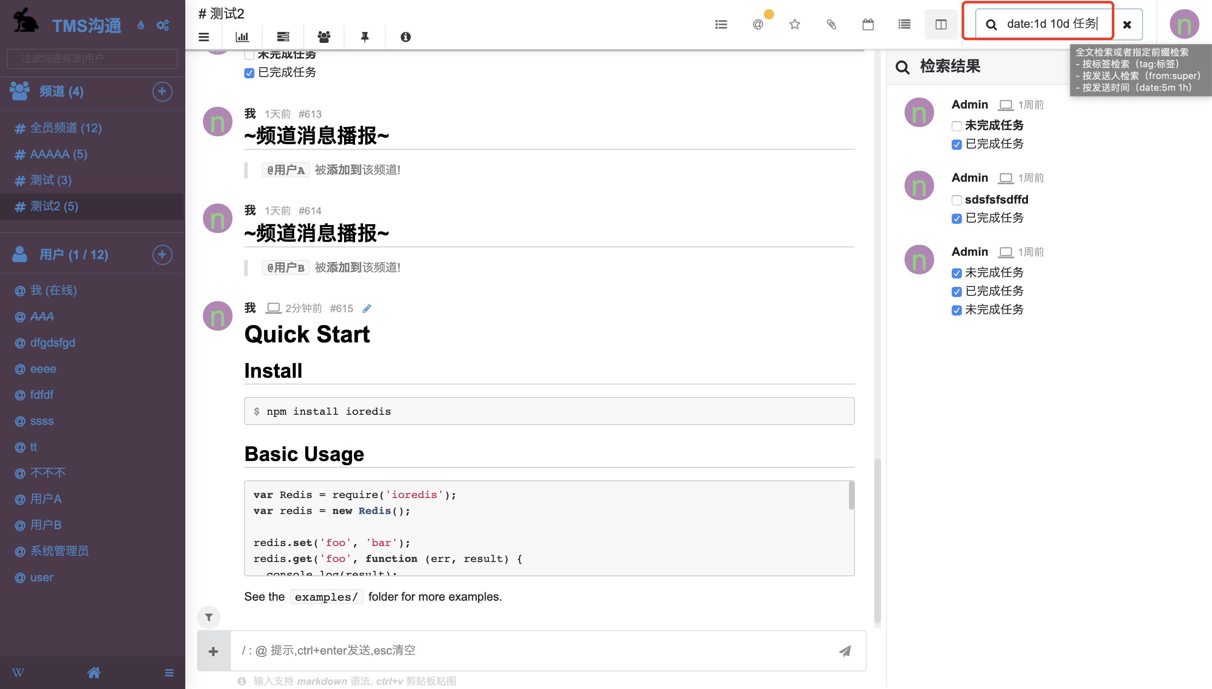This screenshot has width=1212, height=689.
Task: Go home via house icon in footer
Action: tap(94, 673)
